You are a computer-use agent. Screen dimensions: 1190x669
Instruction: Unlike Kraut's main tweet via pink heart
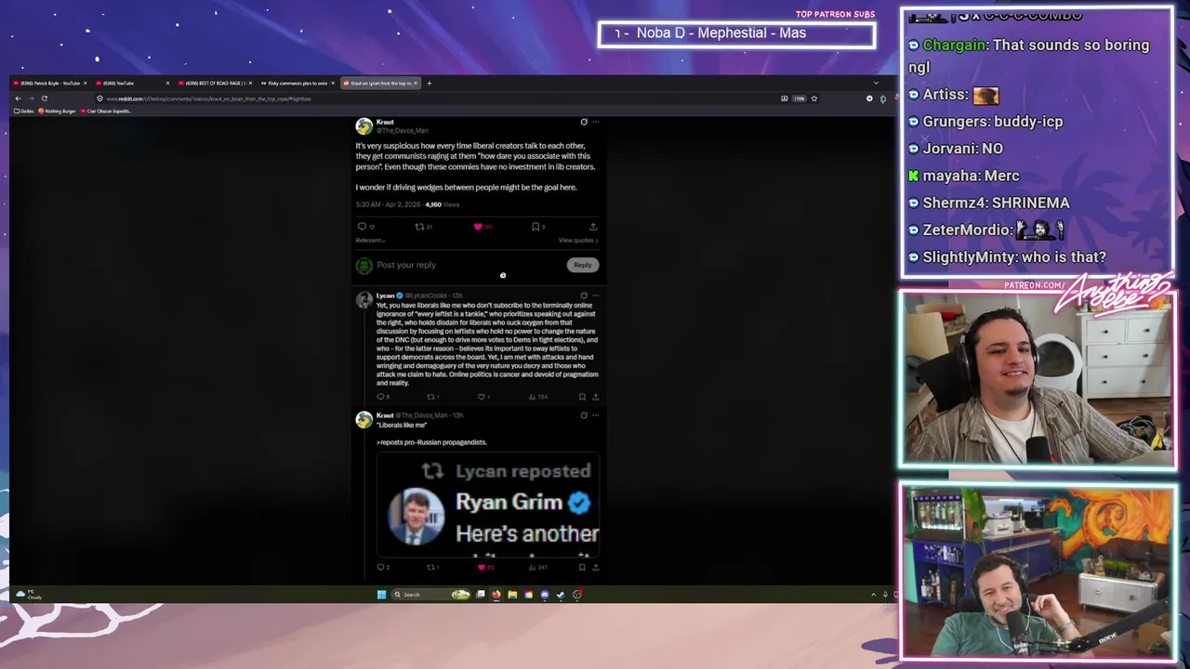click(x=478, y=227)
